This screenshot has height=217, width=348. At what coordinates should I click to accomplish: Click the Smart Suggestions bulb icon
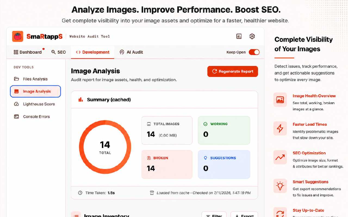click(x=280, y=186)
